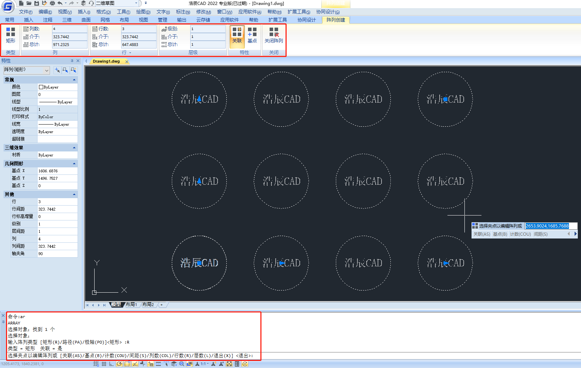The width and height of the screenshot is (581, 368).
Task: Switch to the 布局1 layout tab
Action: pos(131,305)
